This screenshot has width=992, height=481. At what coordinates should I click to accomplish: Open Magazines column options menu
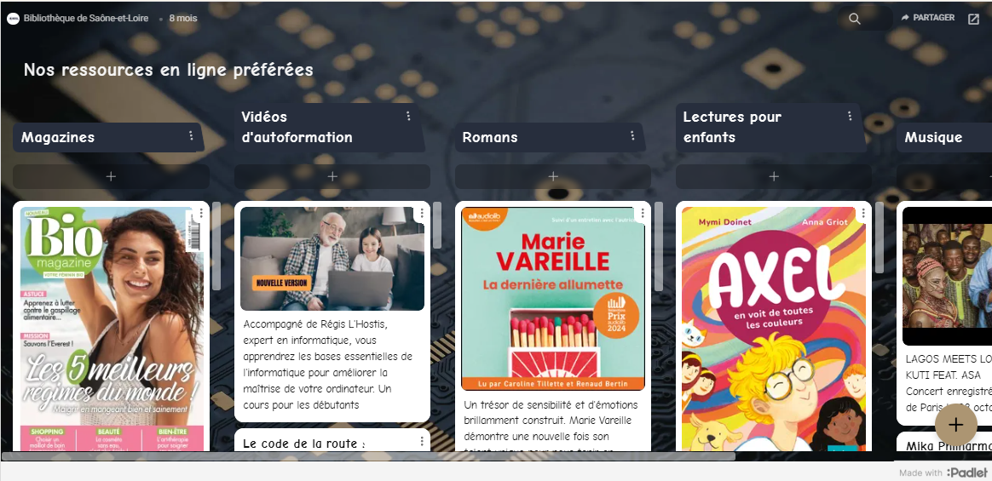(x=190, y=136)
